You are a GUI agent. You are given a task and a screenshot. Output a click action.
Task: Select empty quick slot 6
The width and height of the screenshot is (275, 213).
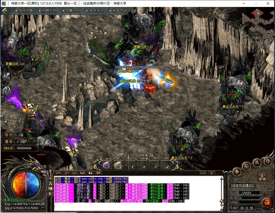click(x=165, y=165)
